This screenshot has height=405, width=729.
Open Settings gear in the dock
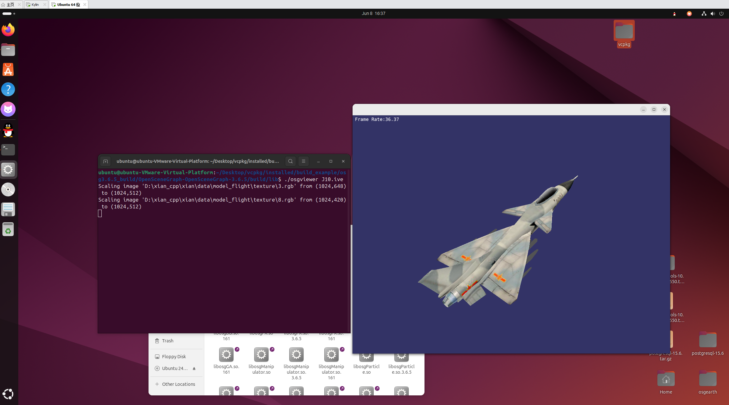coord(8,170)
